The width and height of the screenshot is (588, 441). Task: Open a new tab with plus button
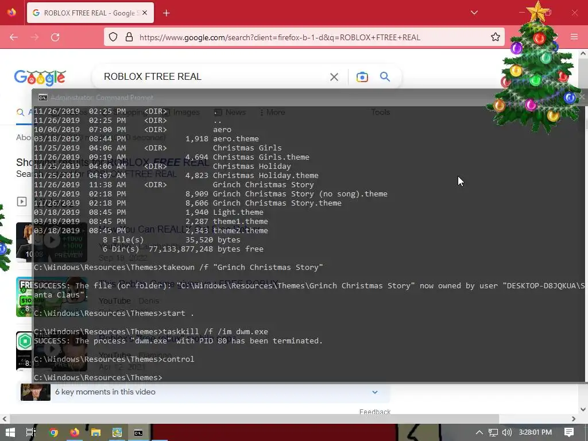pos(166,13)
